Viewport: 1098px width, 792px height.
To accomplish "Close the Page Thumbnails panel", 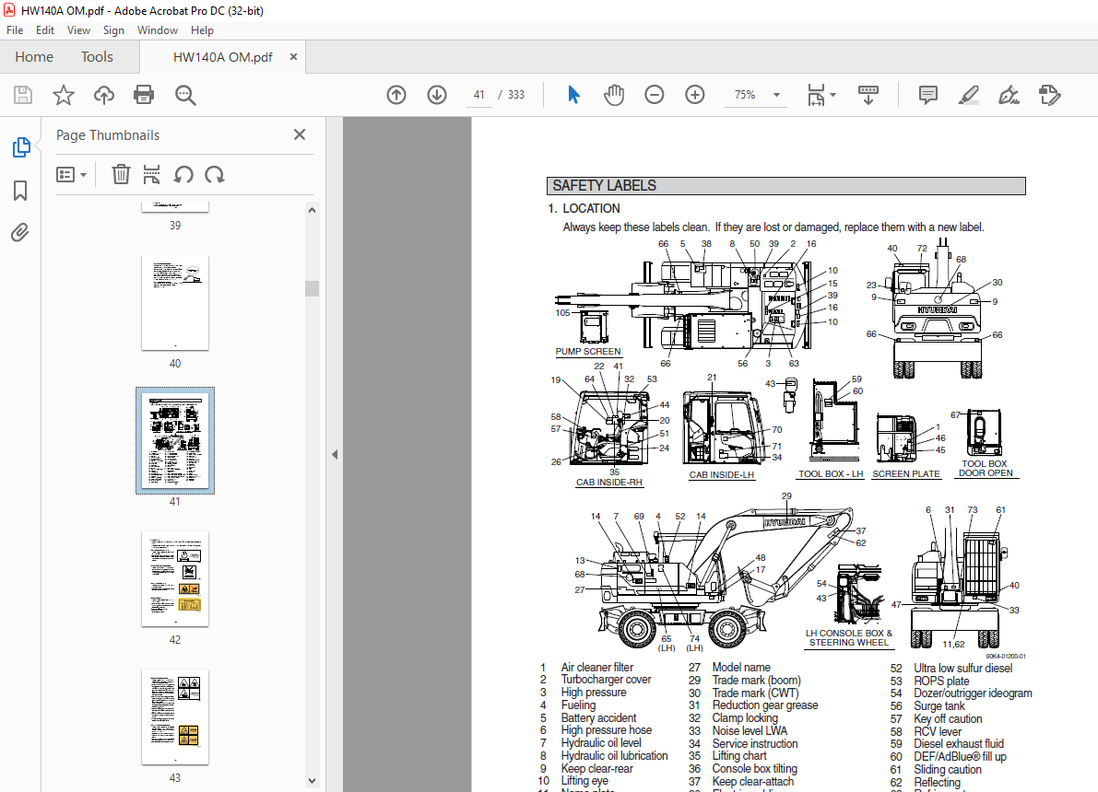I will coord(300,134).
